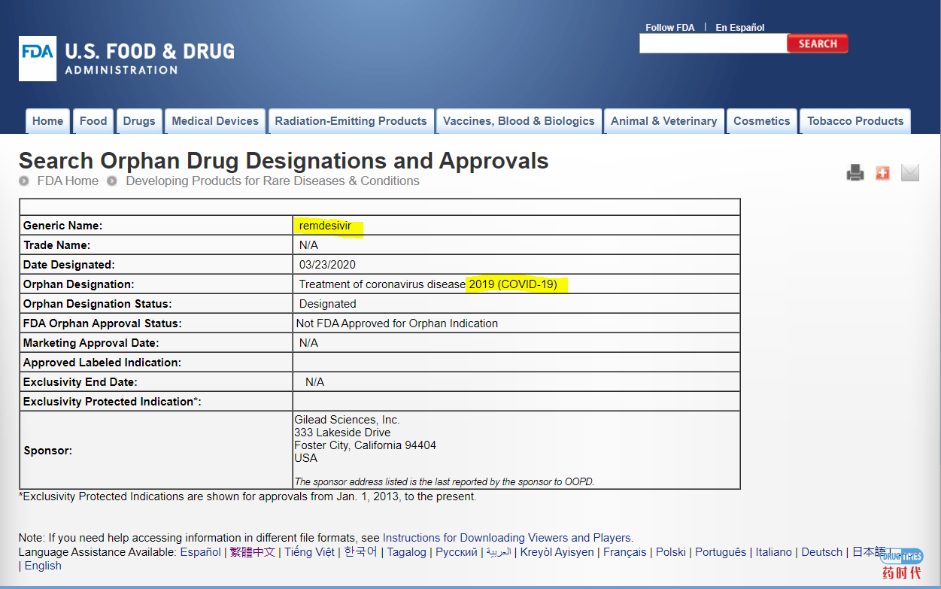
Task: Select the Radiation-Emitting Products tab
Action: (x=351, y=121)
